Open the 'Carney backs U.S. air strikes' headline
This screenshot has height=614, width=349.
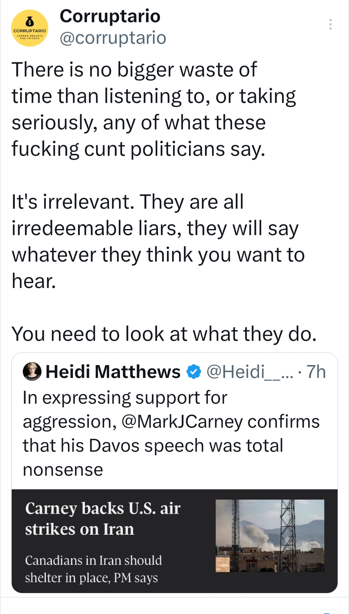(x=103, y=519)
